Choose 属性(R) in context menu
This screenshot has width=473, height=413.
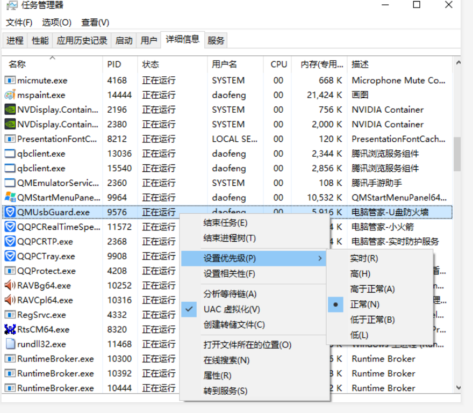pyautogui.click(x=253, y=376)
